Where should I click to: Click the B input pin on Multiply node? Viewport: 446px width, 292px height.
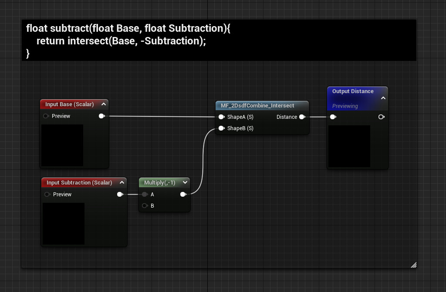click(145, 205)
